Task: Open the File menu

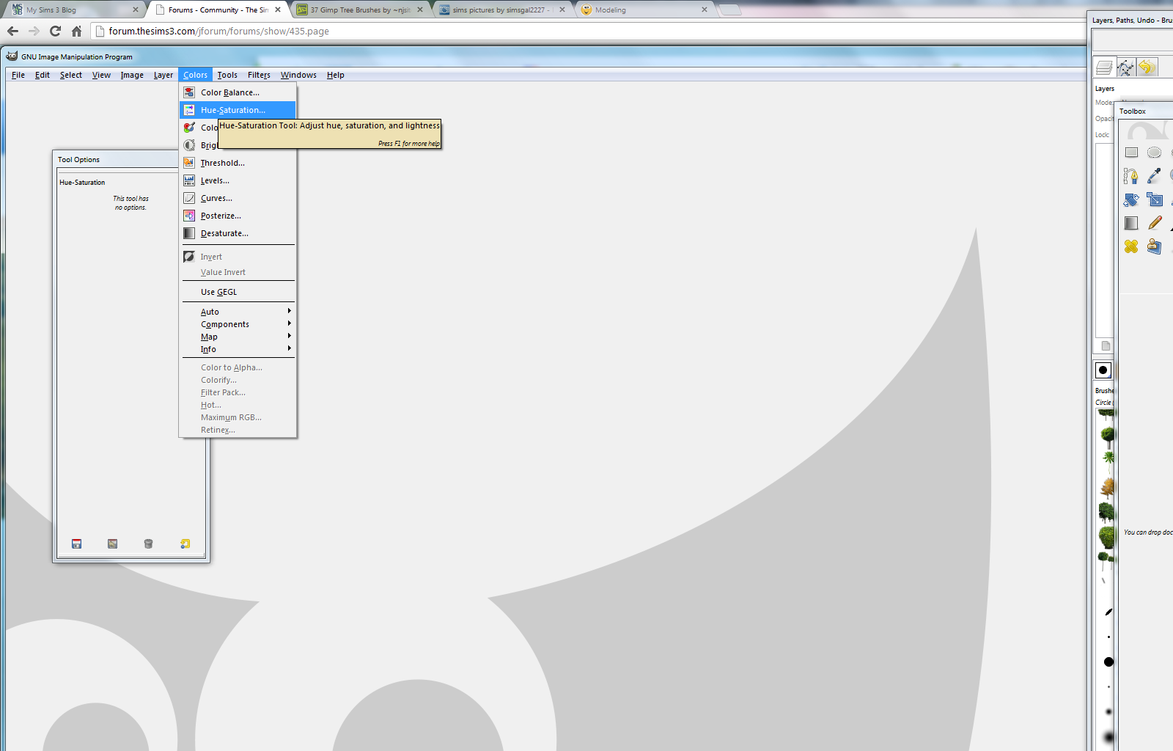Action: tap(18, 75)
